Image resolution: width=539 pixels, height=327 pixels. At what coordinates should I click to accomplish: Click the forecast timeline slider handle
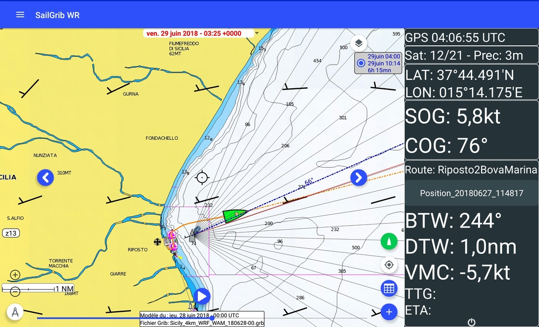coord(212,318)
